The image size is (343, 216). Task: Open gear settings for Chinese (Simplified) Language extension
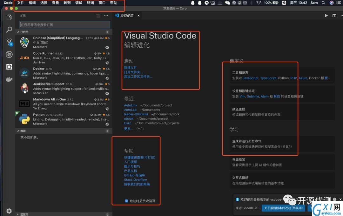click(x=107, y=48)
